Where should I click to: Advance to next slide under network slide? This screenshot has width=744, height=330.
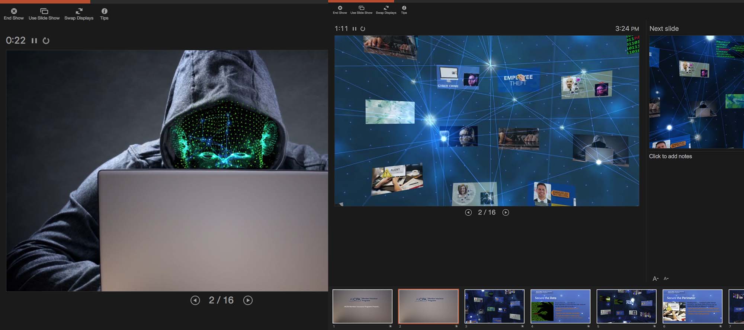506,212
